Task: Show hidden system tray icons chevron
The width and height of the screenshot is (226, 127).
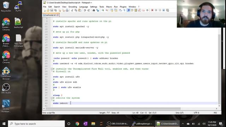Action: pyautogui.click(x=183, y=124)
